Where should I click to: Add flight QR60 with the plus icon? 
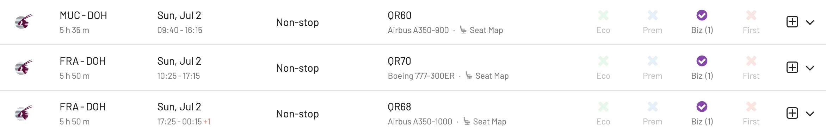(x=792, y=22)
